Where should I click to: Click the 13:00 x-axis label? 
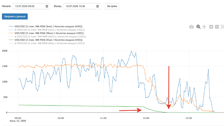(x=189, y=118)
